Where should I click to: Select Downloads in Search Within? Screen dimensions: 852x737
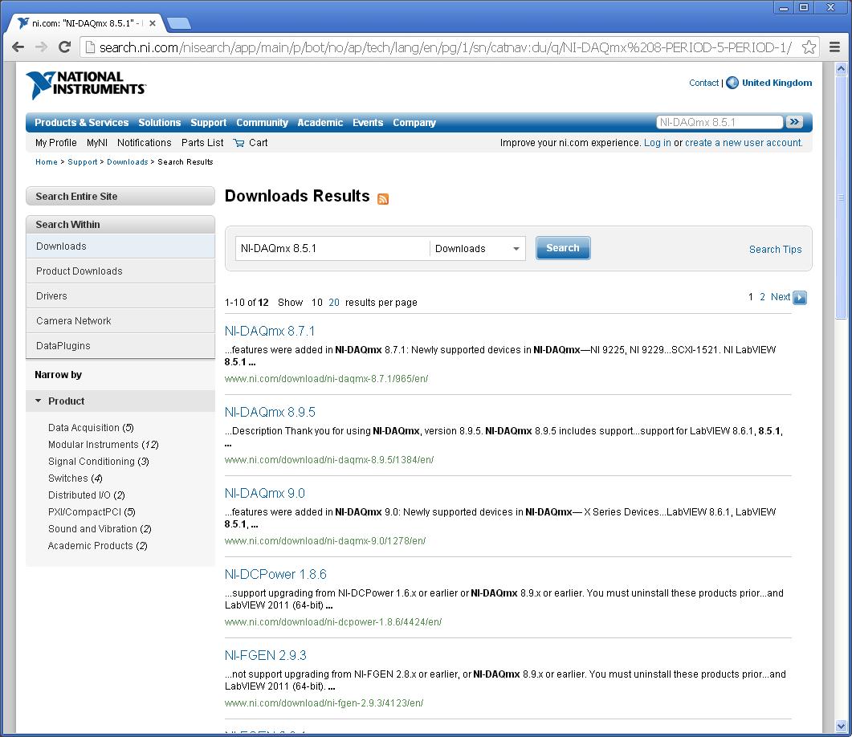[x=120, y=246]
